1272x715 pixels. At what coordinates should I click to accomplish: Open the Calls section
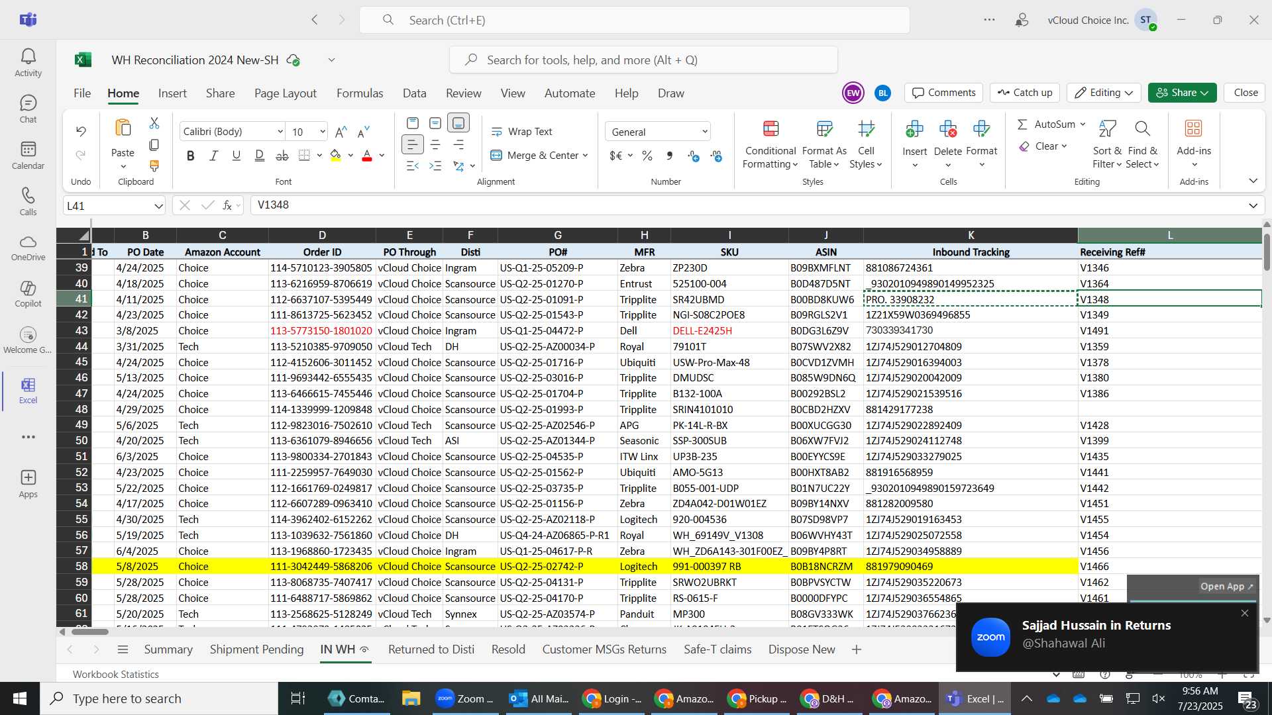pyautogui.click(x=28, y=202)
